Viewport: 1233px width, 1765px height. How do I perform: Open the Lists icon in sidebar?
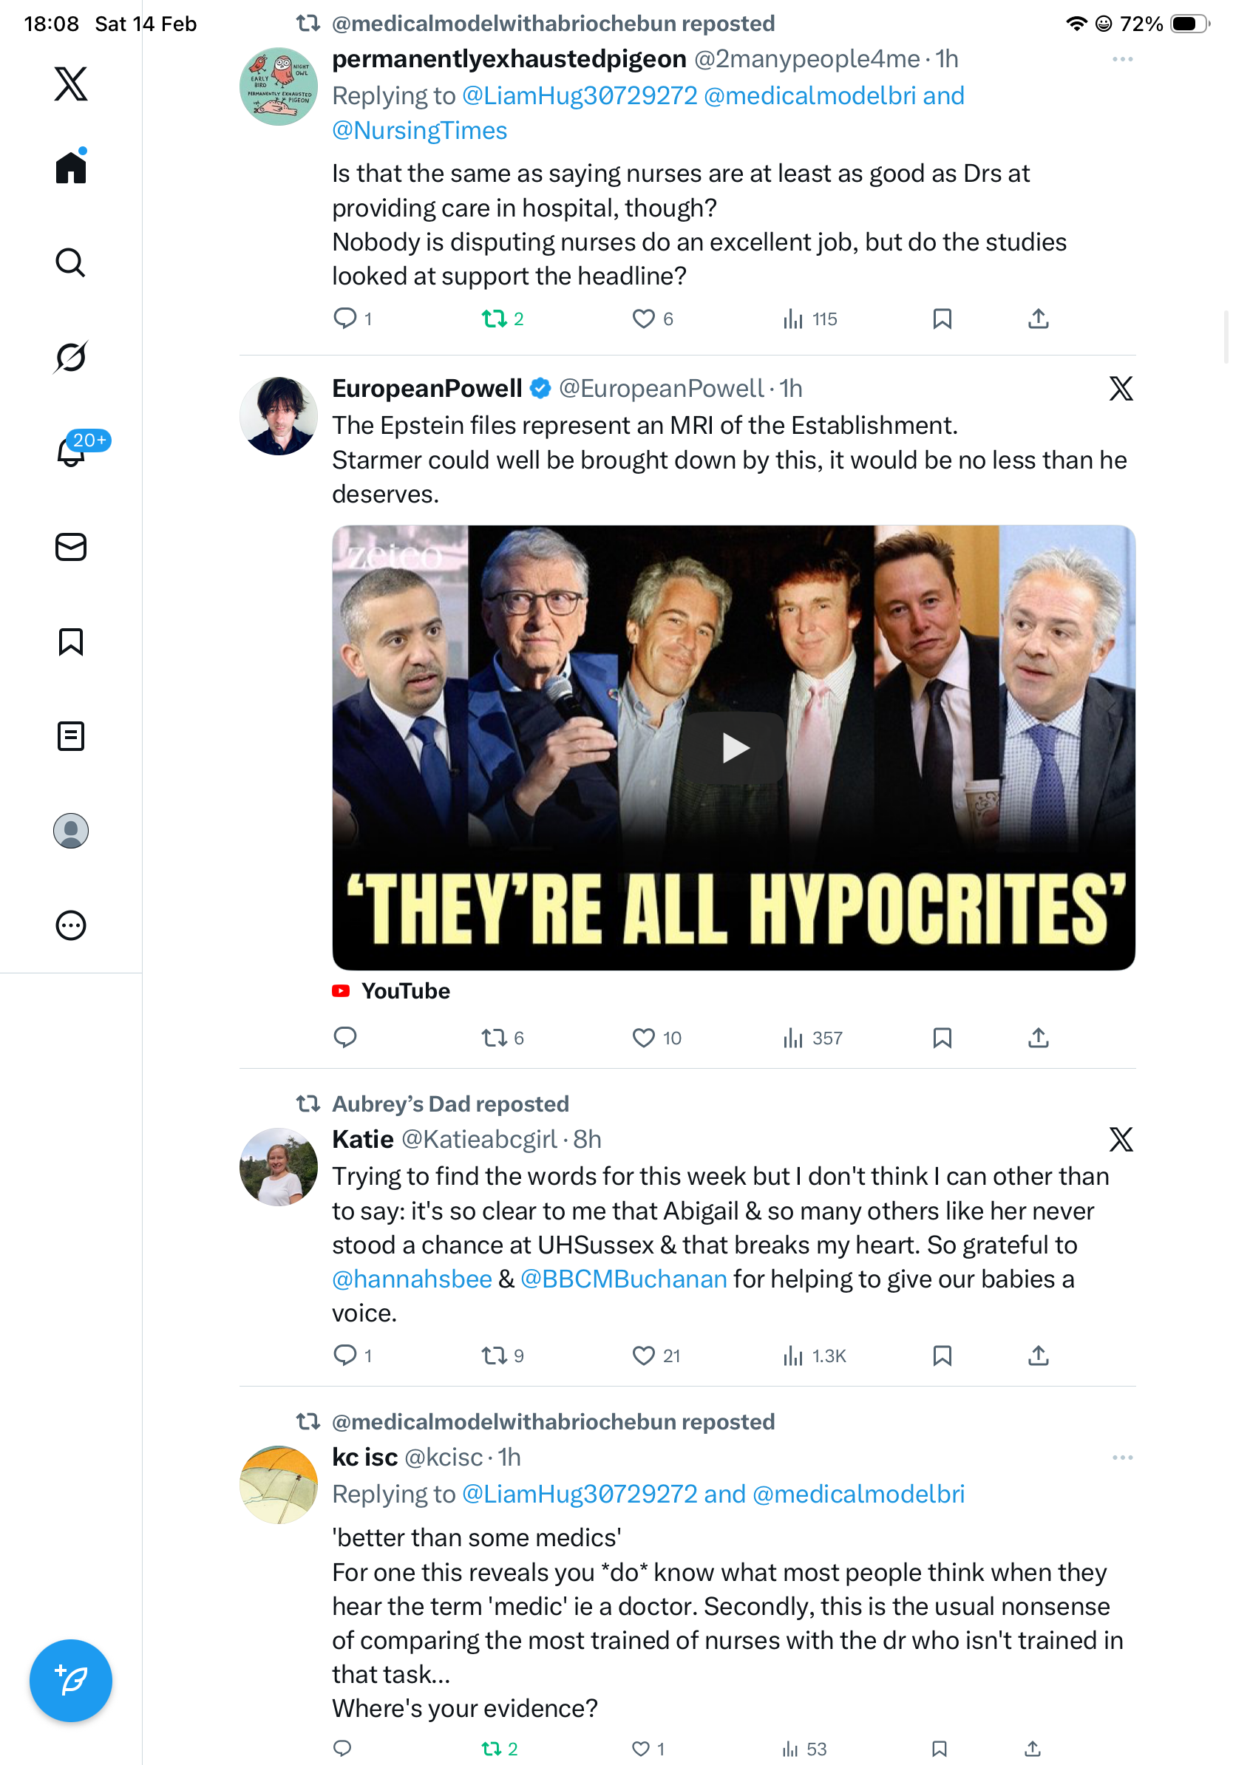coord(71,735)
